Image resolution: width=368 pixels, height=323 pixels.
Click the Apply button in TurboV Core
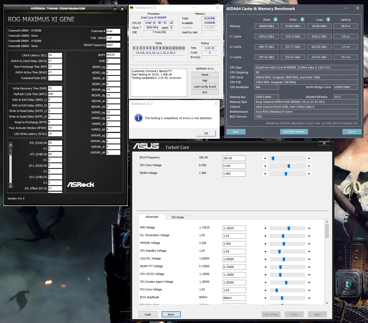317,314
